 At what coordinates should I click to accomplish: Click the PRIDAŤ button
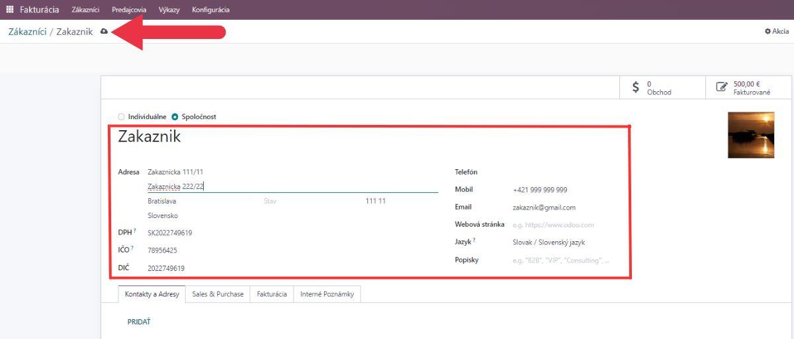pyautogui.click(x=139, y=322)
